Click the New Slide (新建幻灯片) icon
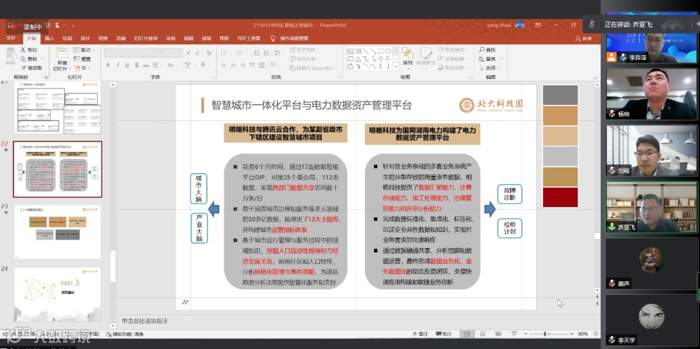 [62, 54]
